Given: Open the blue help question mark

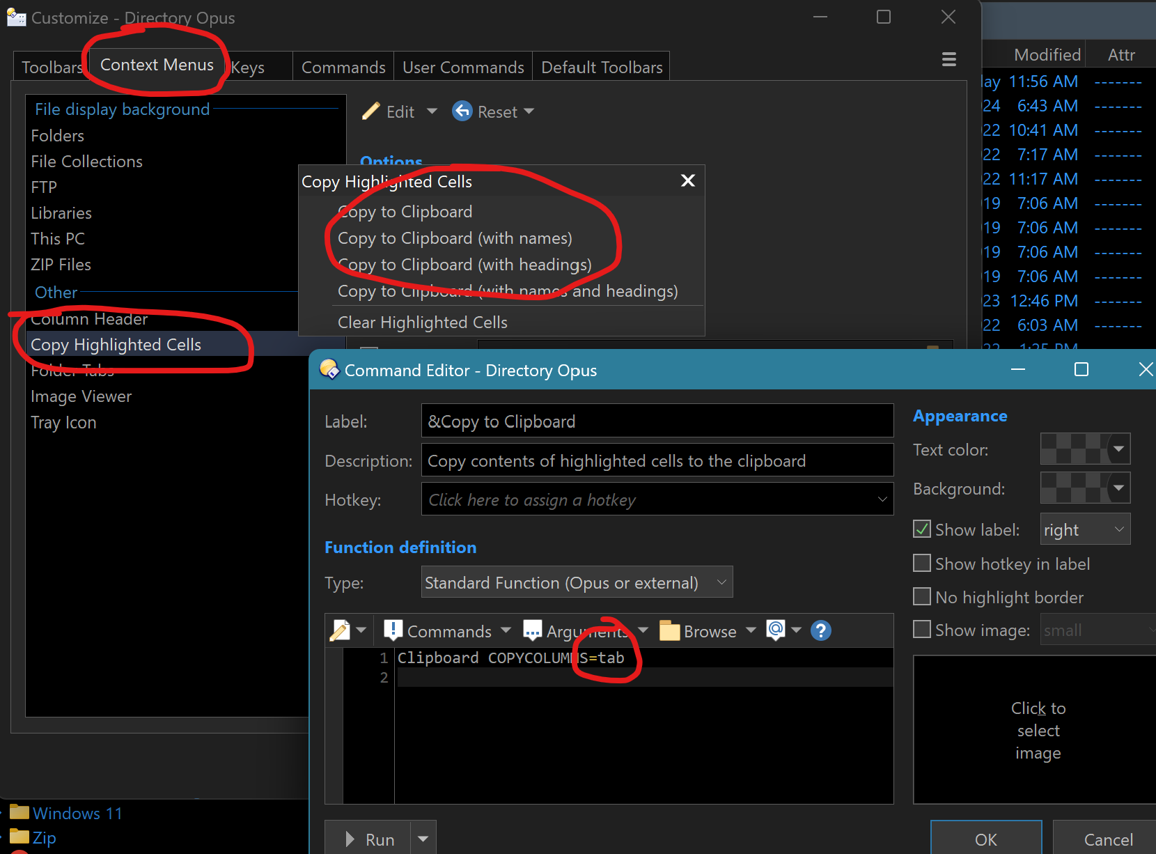Looking at the screenshot, I should pos(821,631).
